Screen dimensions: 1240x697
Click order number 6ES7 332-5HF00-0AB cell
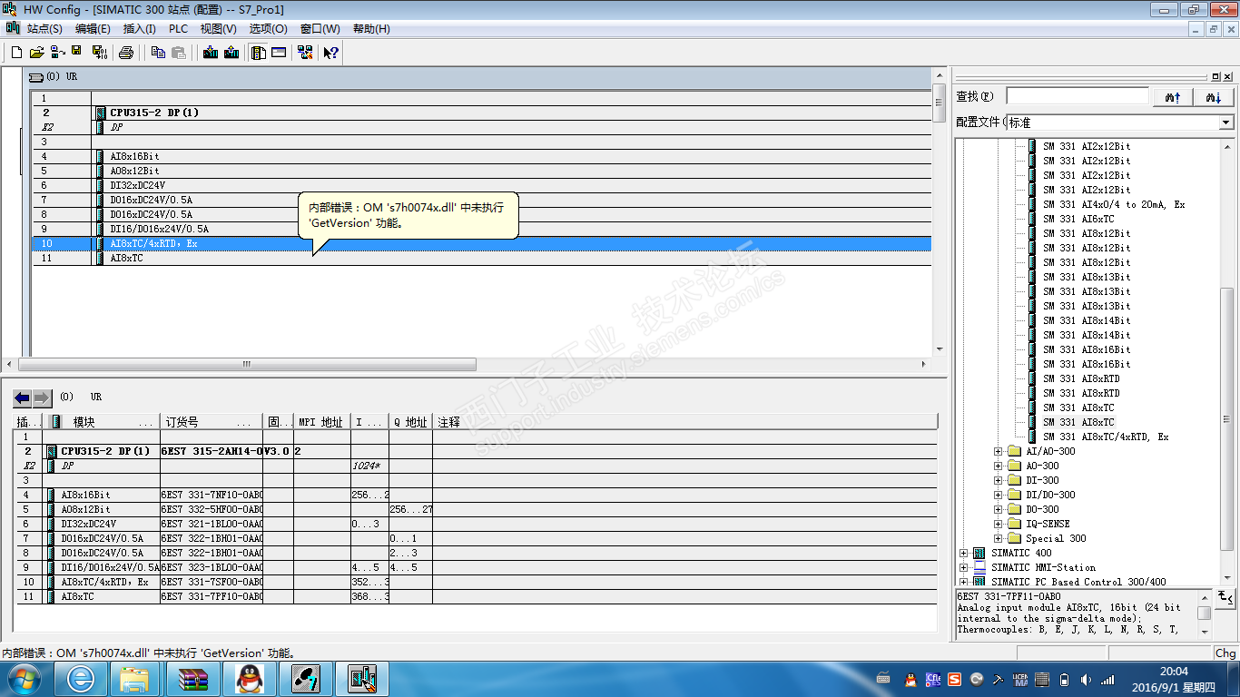[x=212, y=509]
